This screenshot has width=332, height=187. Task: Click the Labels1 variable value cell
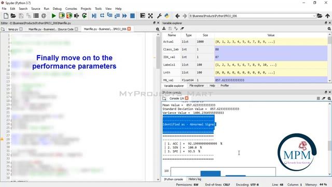click(x=271, y=65)
